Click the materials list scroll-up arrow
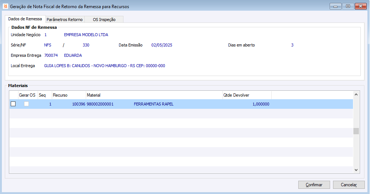370x194 pixels. click(356, 94)
